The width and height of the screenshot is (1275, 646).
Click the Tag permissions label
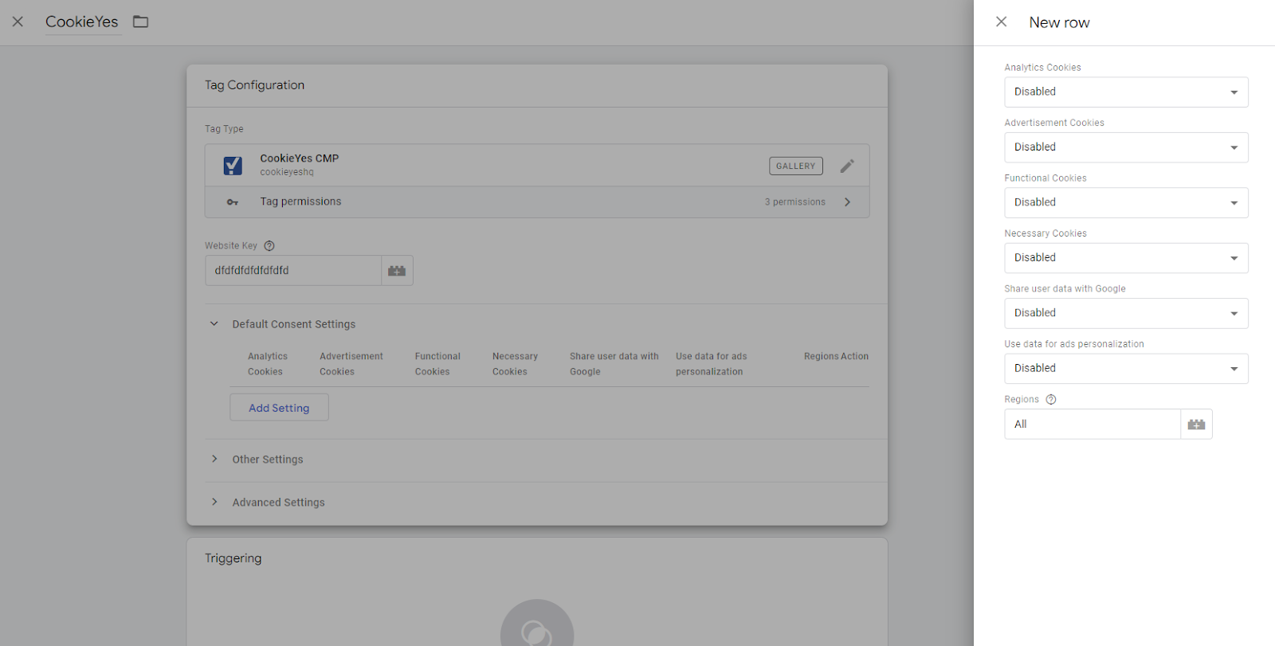[300, 202]
